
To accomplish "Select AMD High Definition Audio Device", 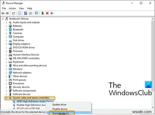I will click(35, 101).
